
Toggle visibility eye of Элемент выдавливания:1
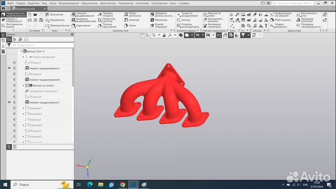coord(9,68)
